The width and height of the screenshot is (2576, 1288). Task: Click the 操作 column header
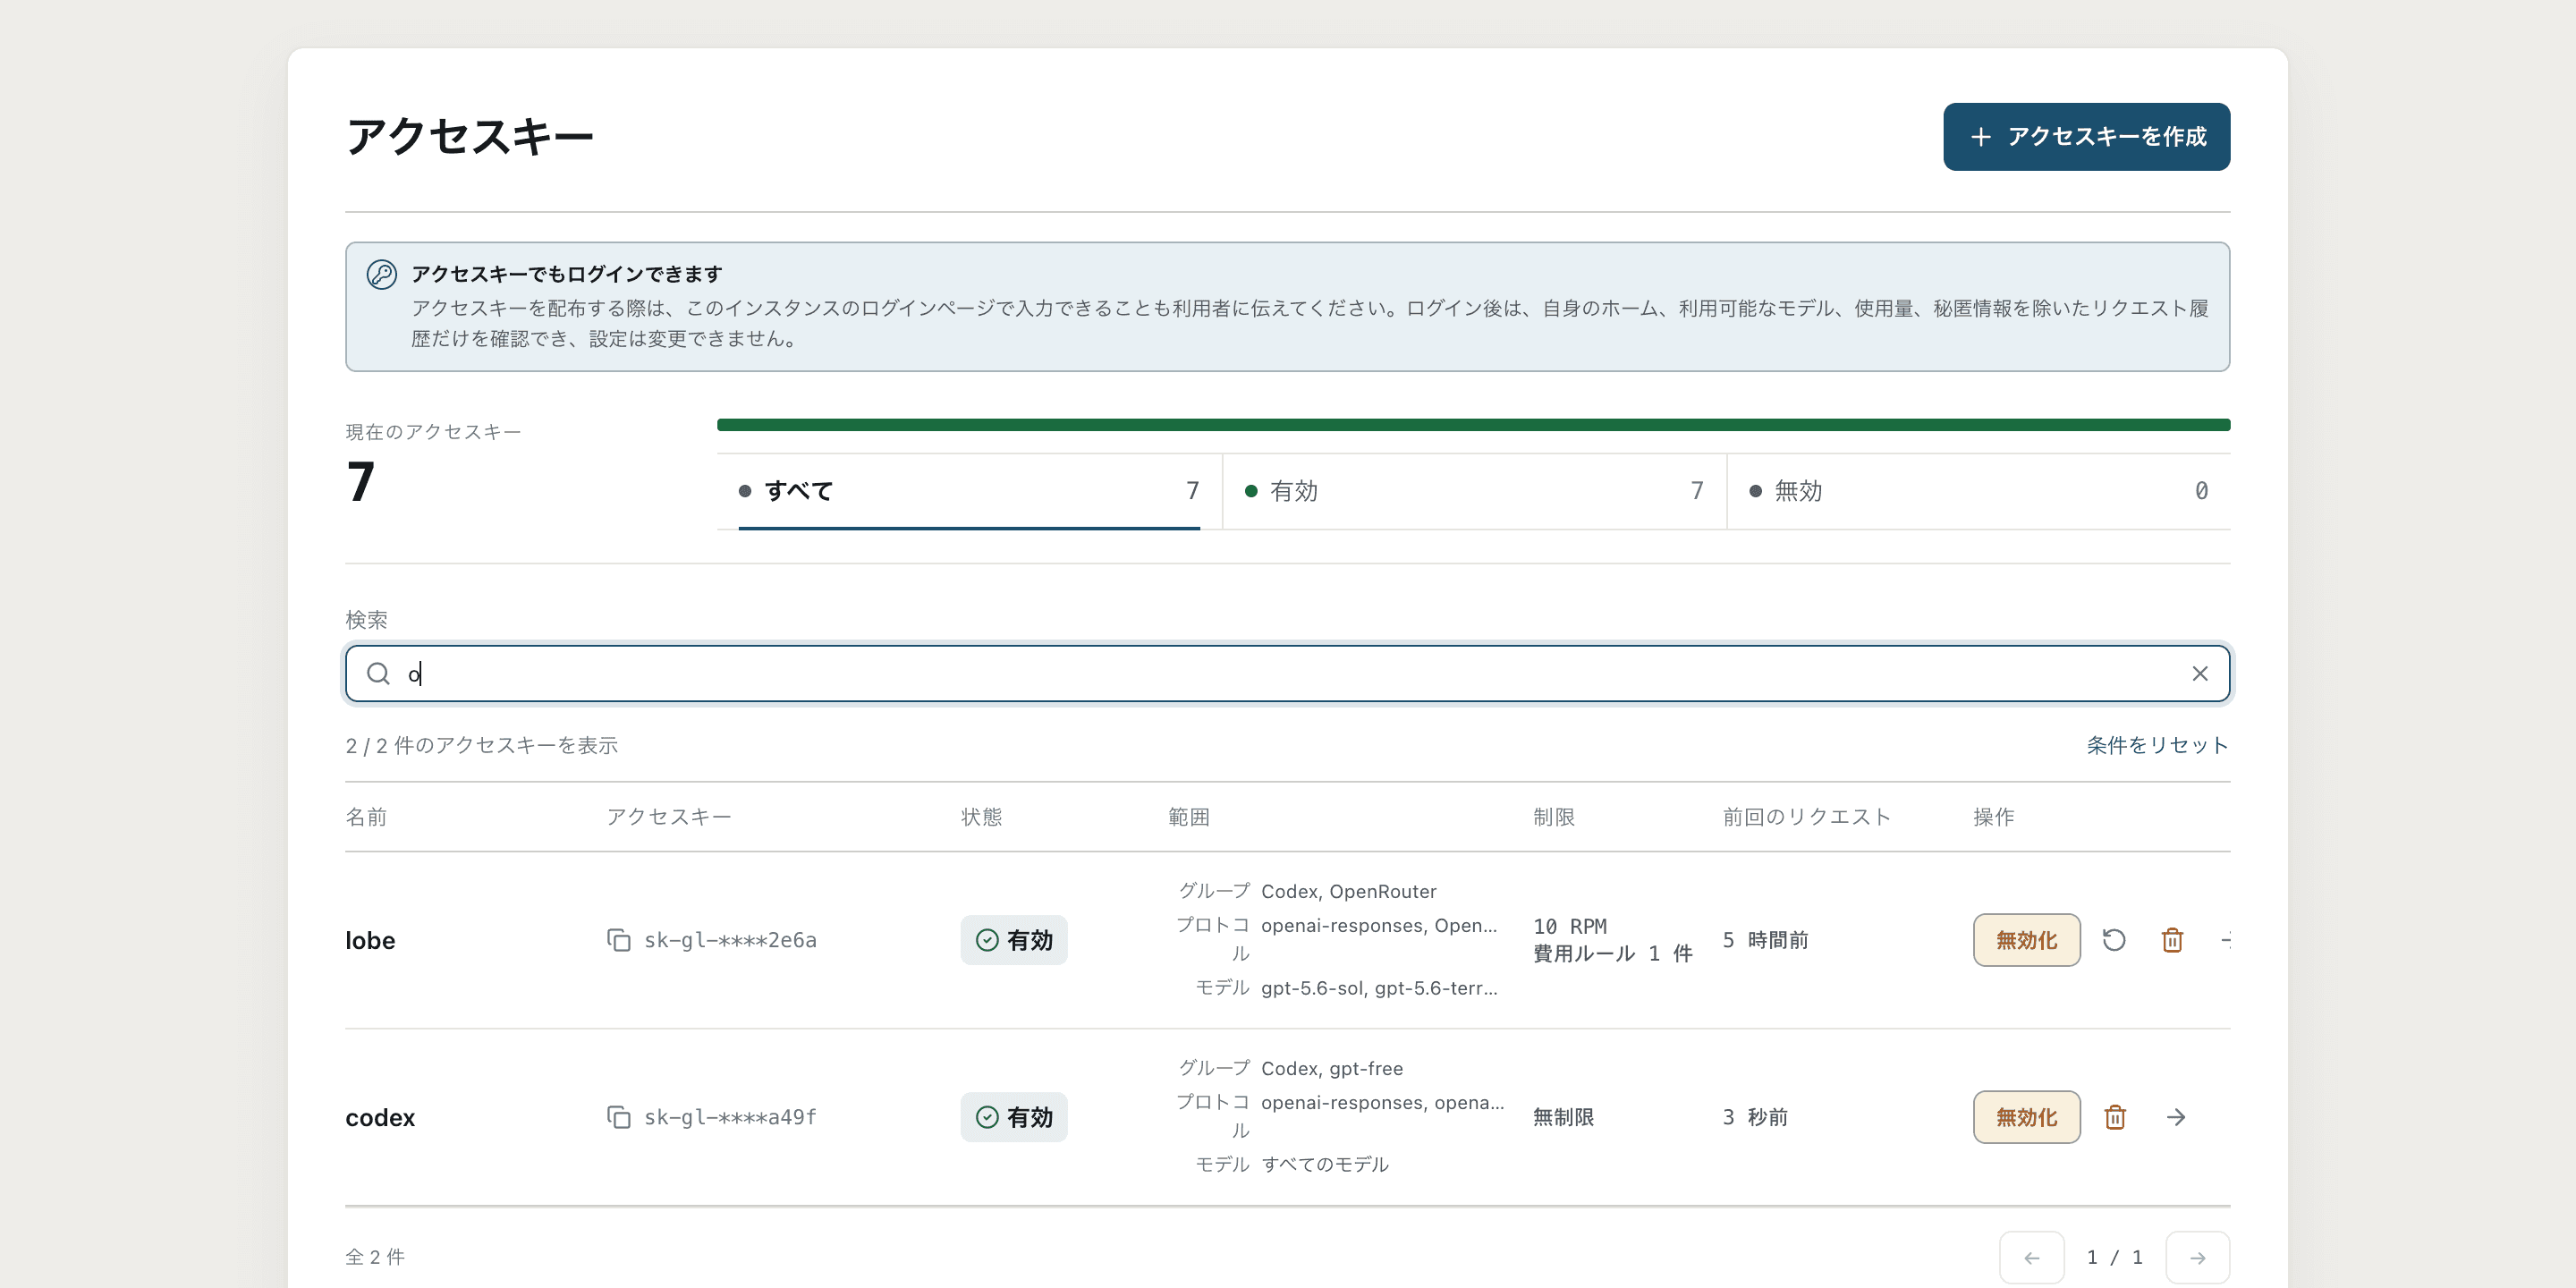pyautogui.click(x=1994, y=817)
